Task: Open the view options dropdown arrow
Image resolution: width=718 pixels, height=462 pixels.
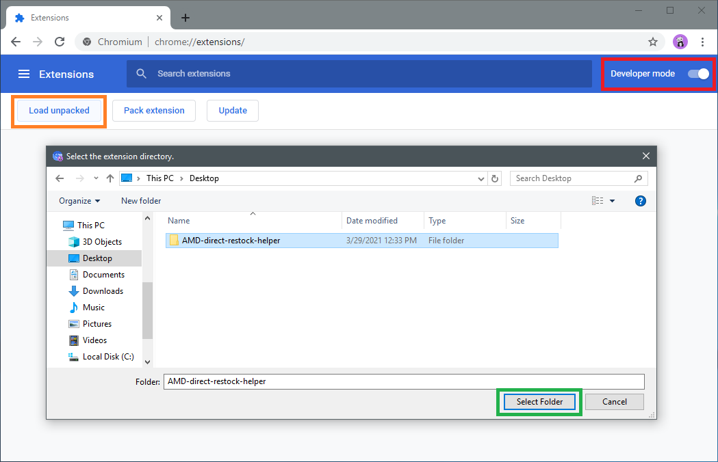Action: pos(612,201)
